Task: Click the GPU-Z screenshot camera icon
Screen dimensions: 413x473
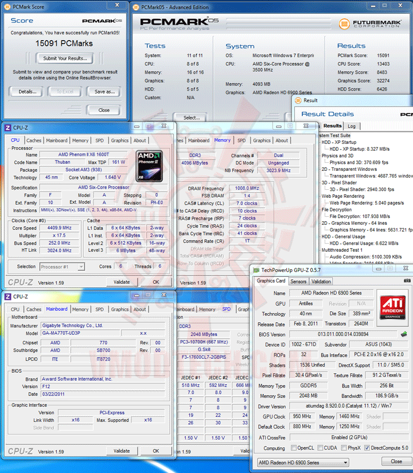Action: click(407, 280)
